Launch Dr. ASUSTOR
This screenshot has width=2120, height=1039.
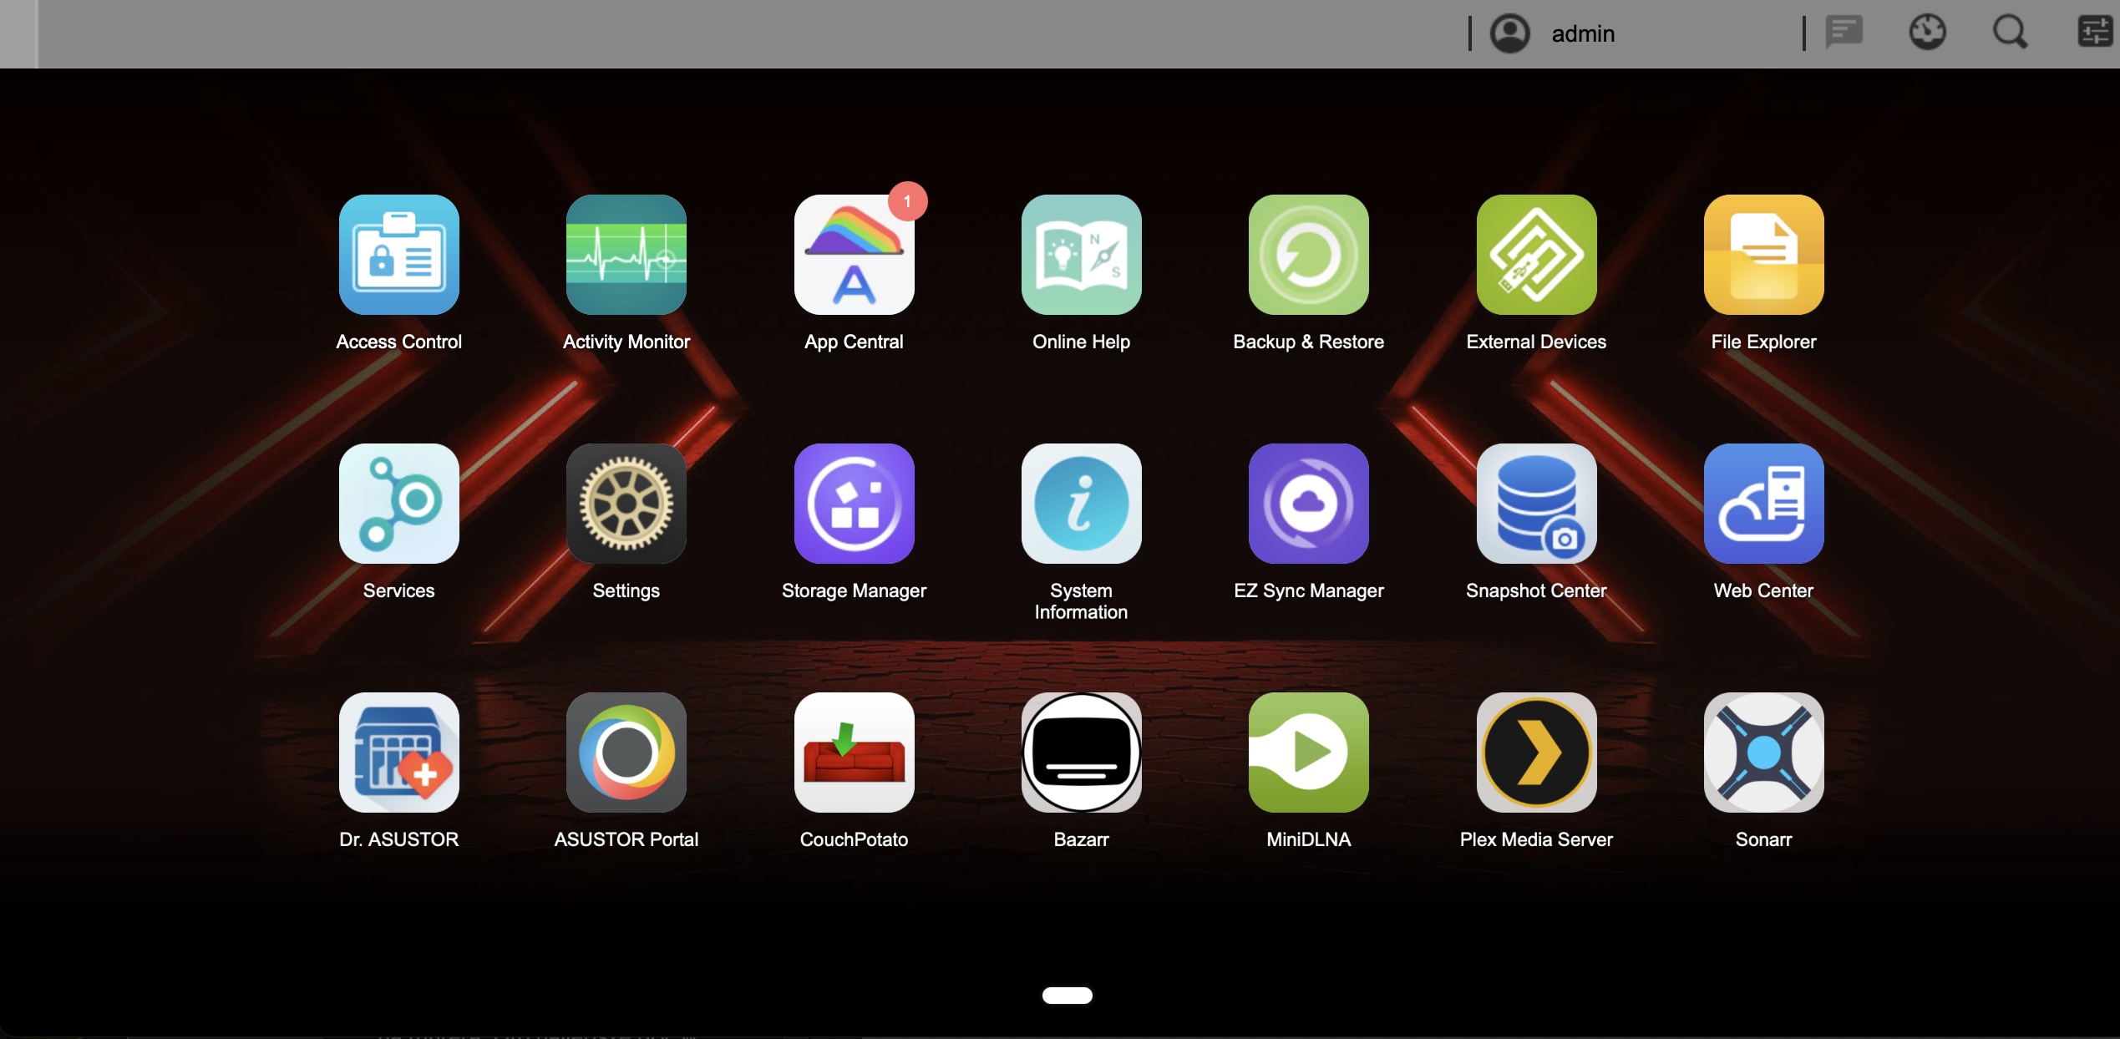coord(399,753)
